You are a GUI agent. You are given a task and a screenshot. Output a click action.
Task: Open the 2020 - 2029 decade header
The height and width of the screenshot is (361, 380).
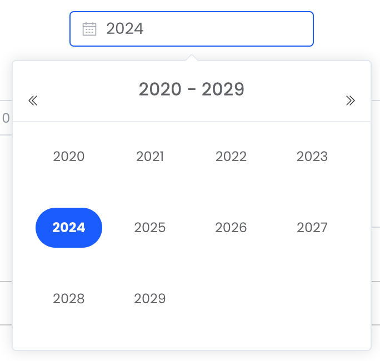[192, 89]
